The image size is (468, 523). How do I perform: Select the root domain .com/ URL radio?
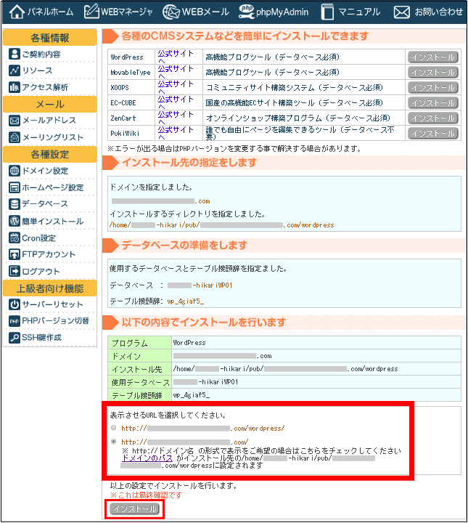(114, 442)
